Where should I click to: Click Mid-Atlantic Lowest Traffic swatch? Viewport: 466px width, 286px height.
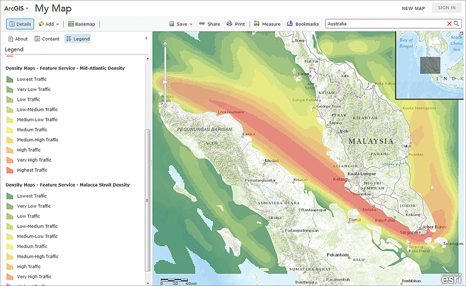10,79
